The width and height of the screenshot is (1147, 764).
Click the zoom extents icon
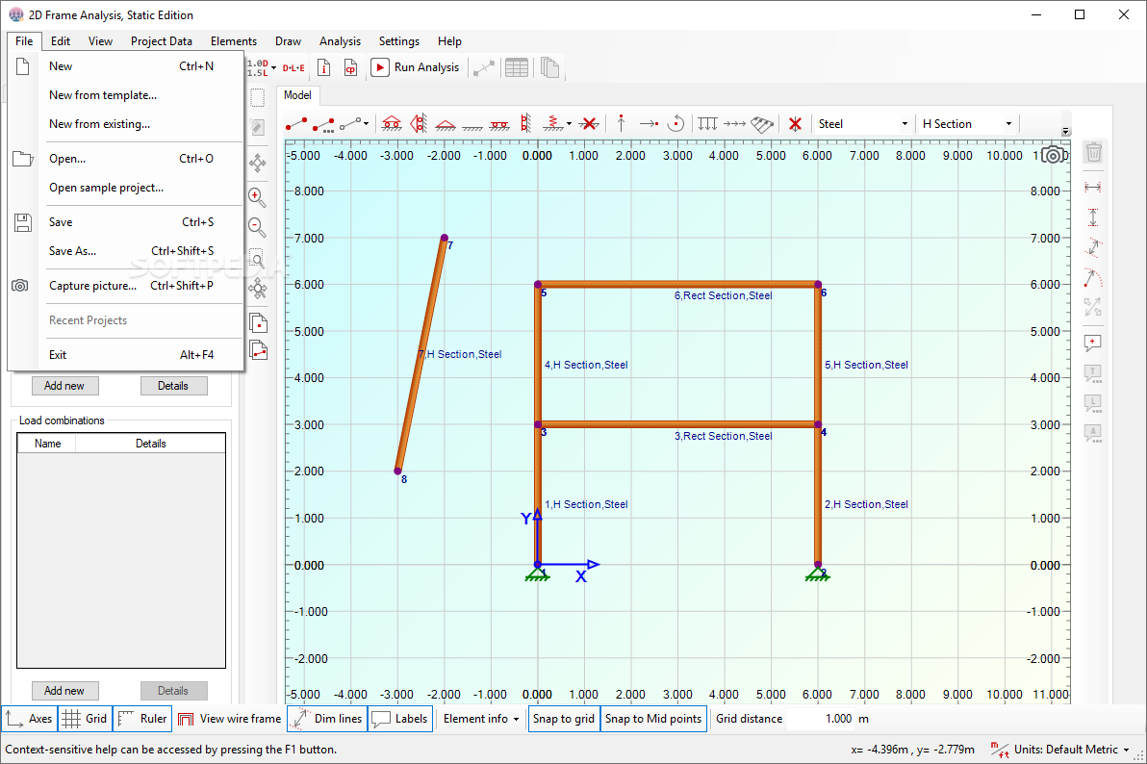click(258, 289)
